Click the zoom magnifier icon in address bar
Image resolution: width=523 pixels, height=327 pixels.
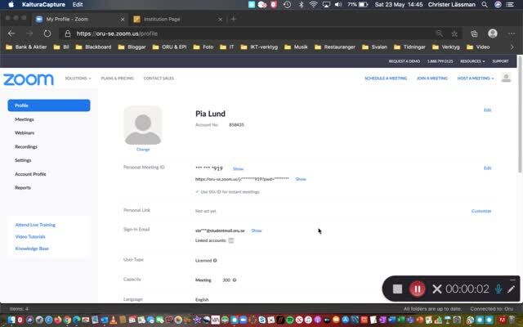(x=440, y=34)
